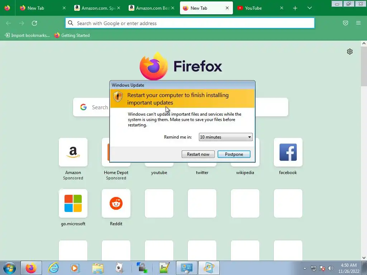
Task: Open the Solitaire cards taskbar icon
Action: [120, 268]
